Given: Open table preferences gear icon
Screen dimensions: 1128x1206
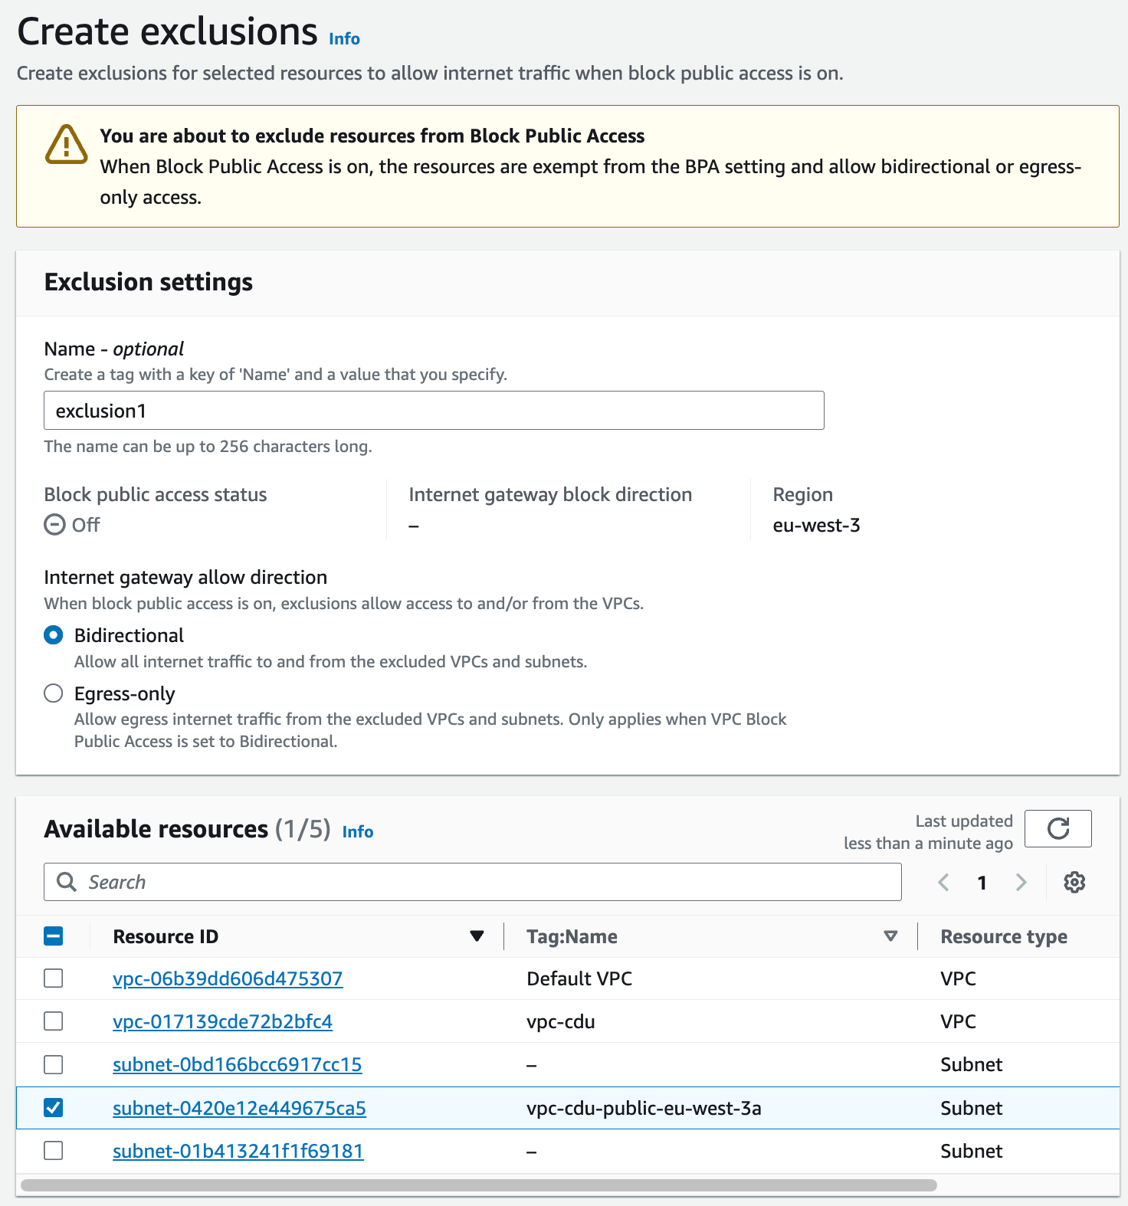Looking at the screenshot, I should (x=1074, y=882).
